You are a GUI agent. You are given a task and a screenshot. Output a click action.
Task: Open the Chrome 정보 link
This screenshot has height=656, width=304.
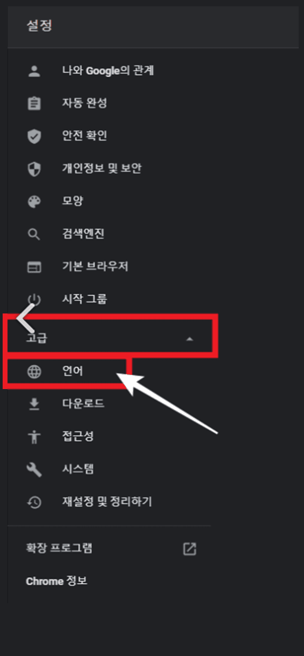click(57, 581)
